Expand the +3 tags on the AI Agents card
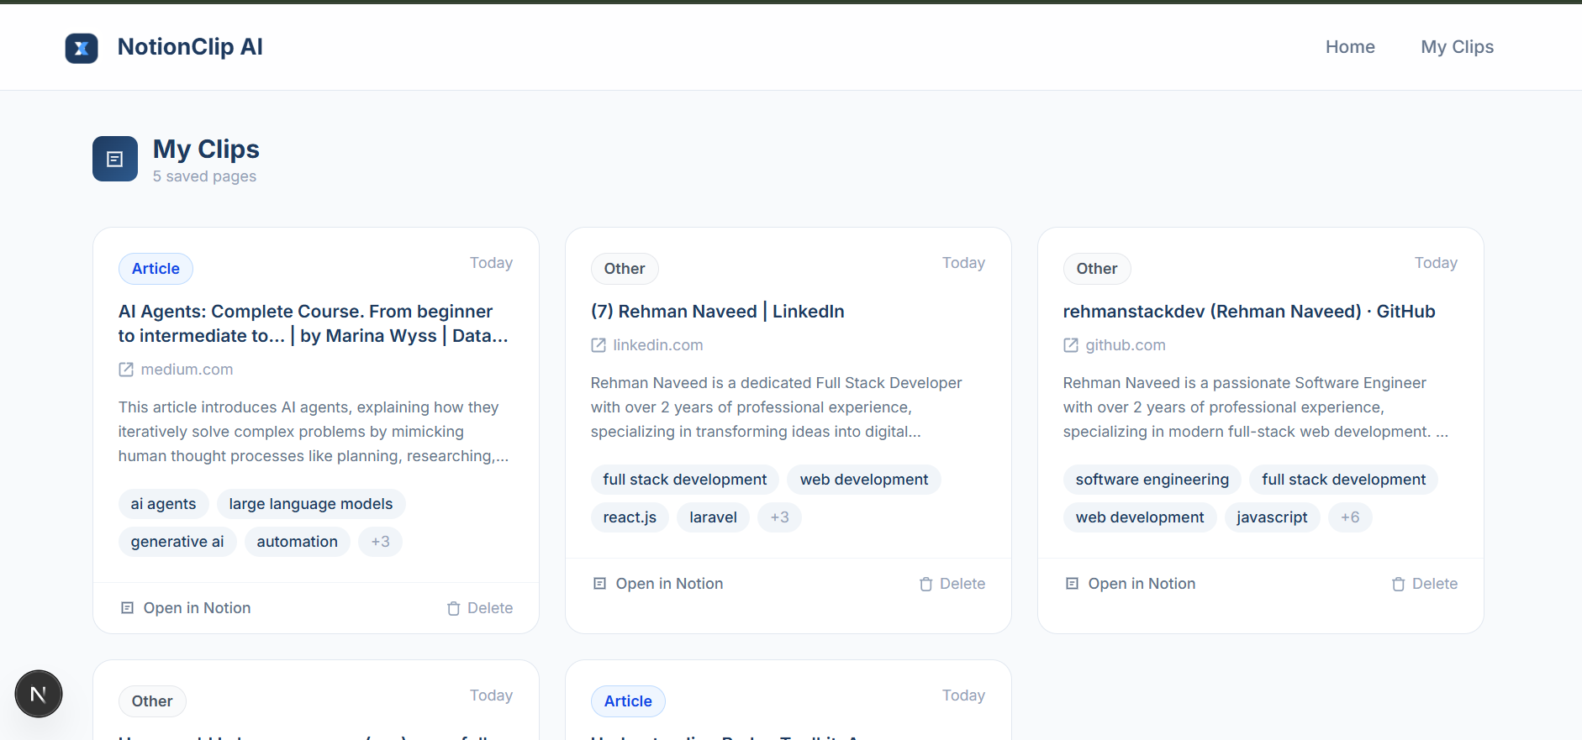The image size is (1582, 740). tap(381, 542)
